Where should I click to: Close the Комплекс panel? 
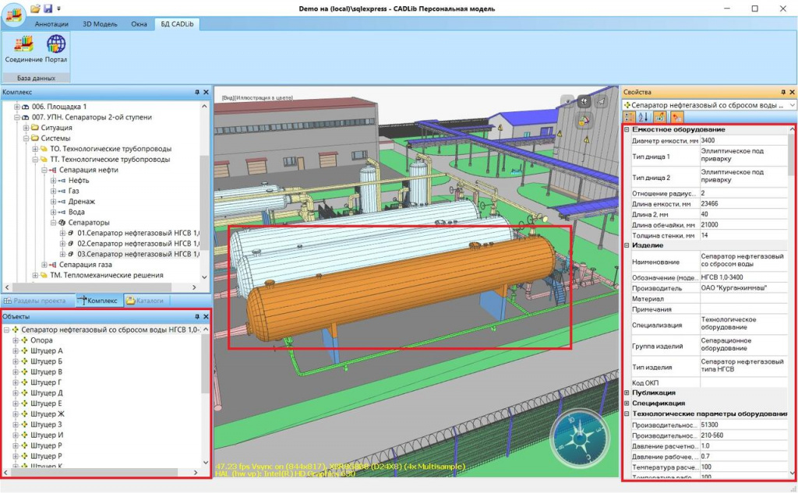pos(206,92)
